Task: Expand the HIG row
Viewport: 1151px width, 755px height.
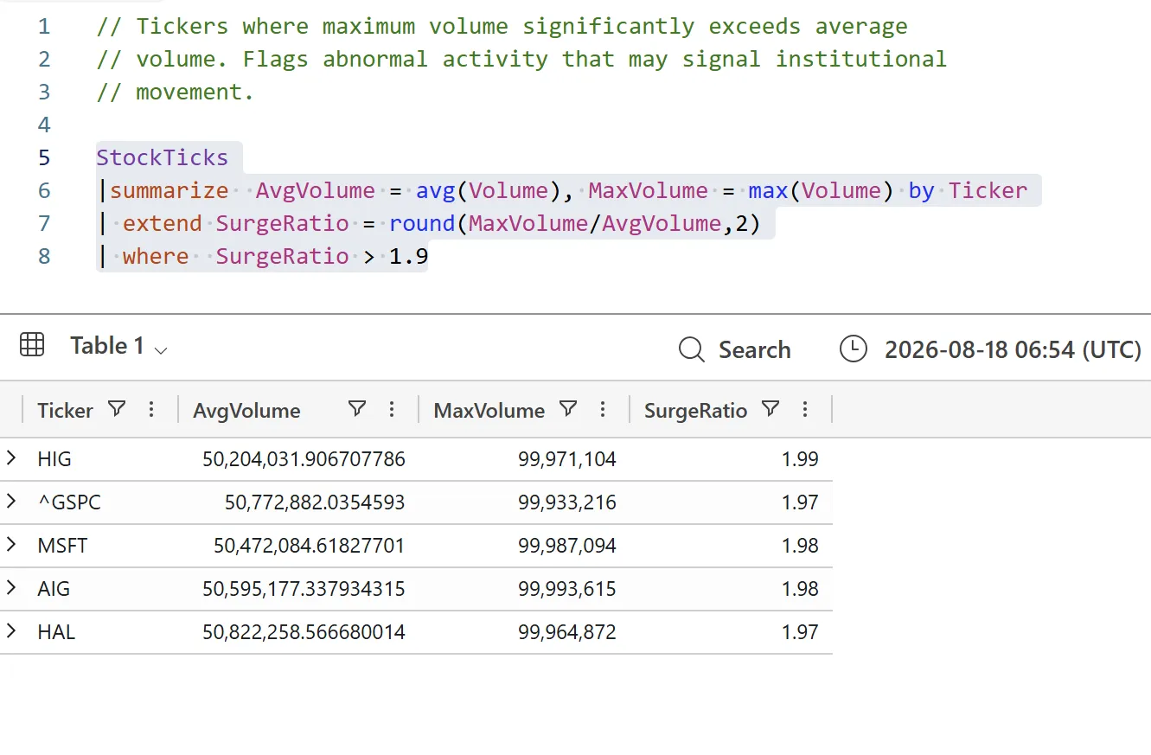Action: tap(11, 458)
